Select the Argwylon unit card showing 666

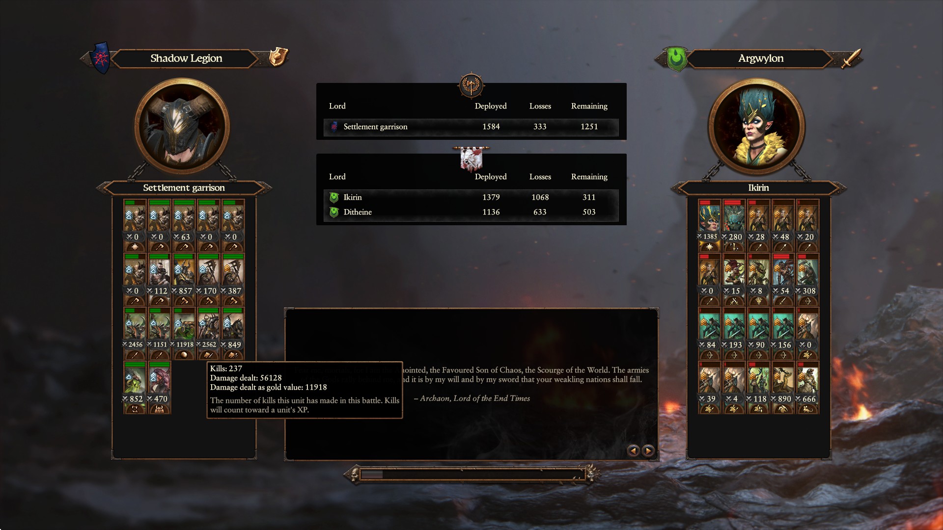(x=807, y=387)
